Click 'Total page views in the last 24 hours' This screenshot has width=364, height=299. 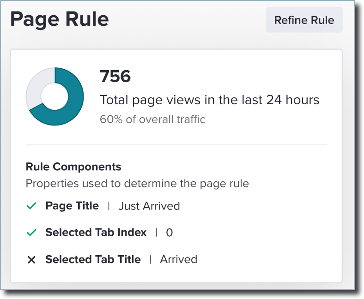pyautogui.click(x=209, y=100)
